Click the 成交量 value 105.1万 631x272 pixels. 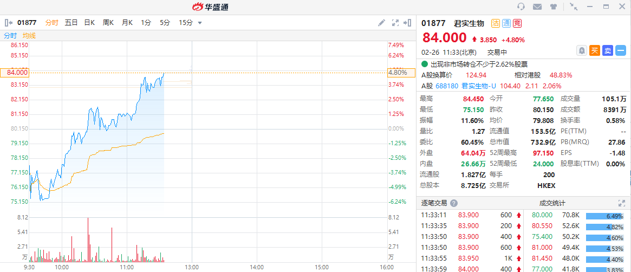pos(614,99)
